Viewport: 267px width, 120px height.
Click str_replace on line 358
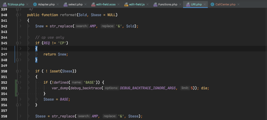pyautogui.click(x=63, y=116)
